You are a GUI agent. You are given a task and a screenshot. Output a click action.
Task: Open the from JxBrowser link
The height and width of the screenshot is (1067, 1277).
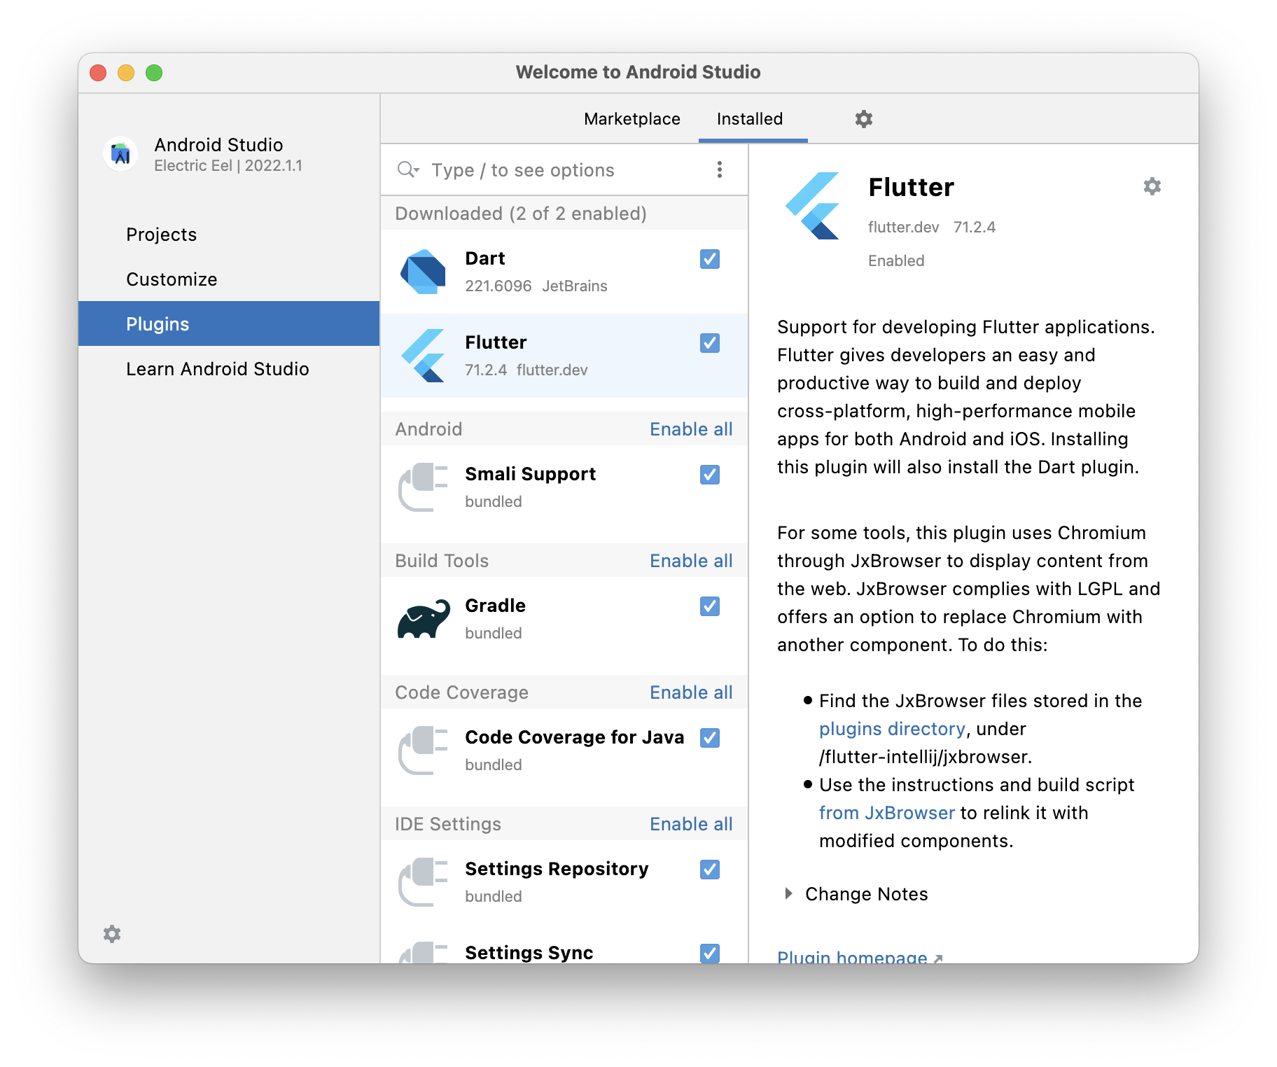(x=887, y=813)
